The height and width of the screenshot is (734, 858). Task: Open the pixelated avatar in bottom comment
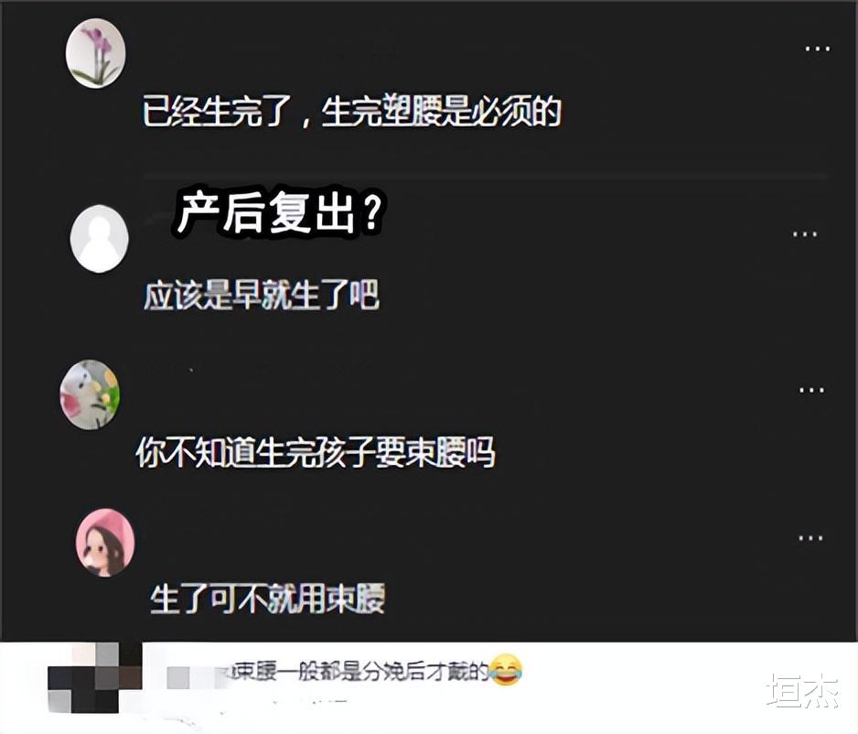[x=94, y=677]
